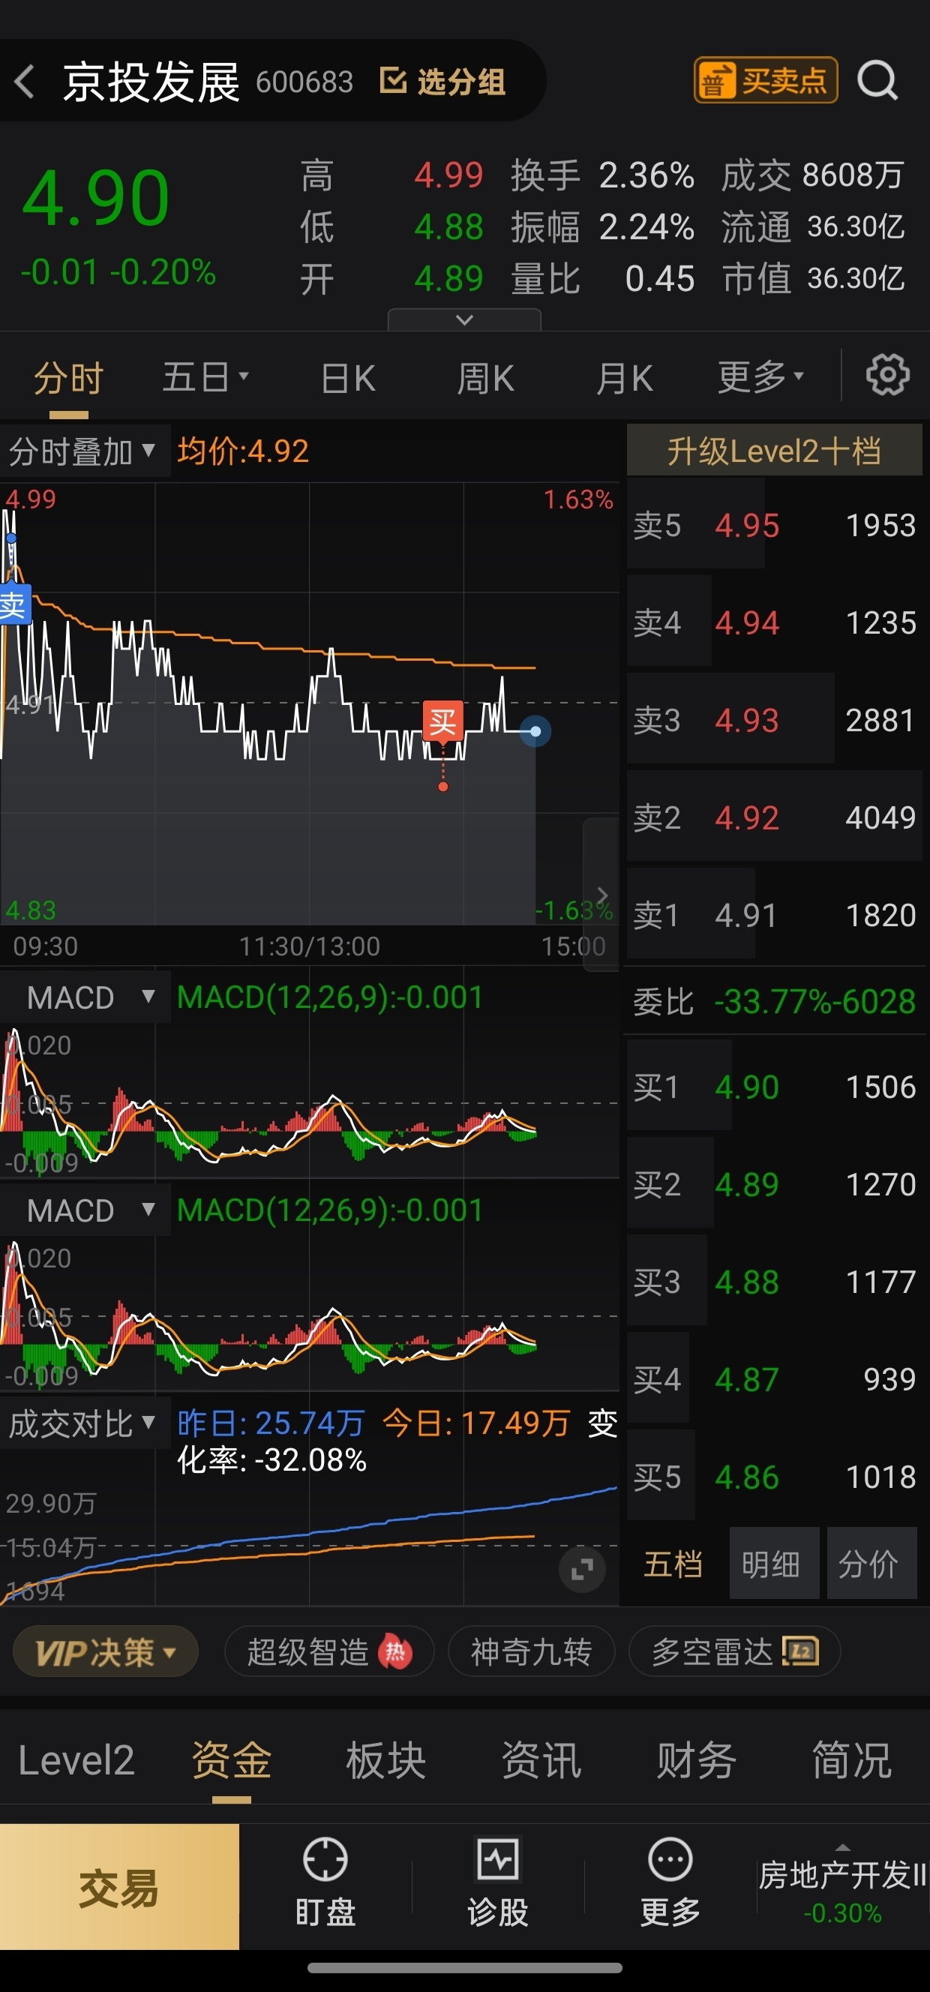Viewport: 930px width, 1992px height.
Task: Tap the 升级Level2十档 upgrade banner
Action: (774, 450)
